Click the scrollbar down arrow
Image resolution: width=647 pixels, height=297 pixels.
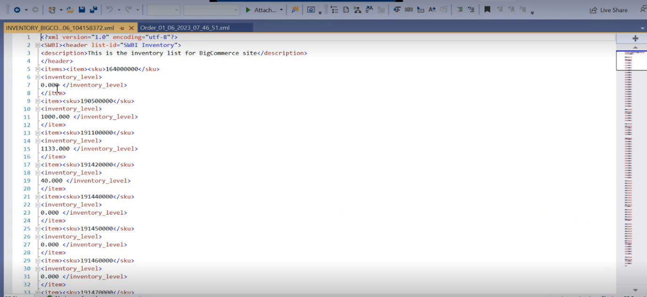click(x=635, y=290)
